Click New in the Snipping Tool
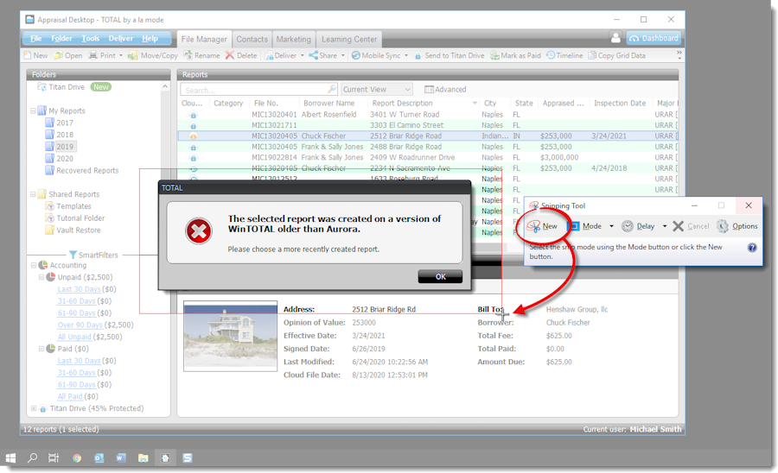 (542, 226)
